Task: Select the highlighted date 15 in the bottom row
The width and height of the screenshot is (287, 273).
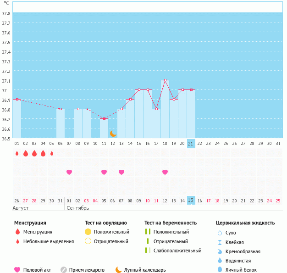Action: coord(191,201)
